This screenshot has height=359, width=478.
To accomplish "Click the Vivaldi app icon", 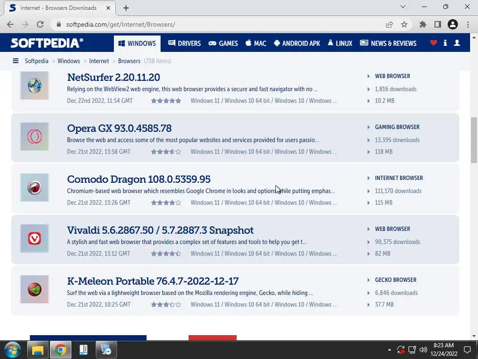I will coord(35,238).
